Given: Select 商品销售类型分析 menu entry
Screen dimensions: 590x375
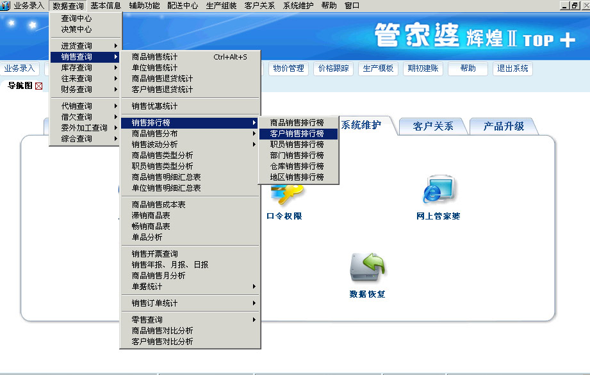Looking at the screenshot, I should click(x=190, y=156).
